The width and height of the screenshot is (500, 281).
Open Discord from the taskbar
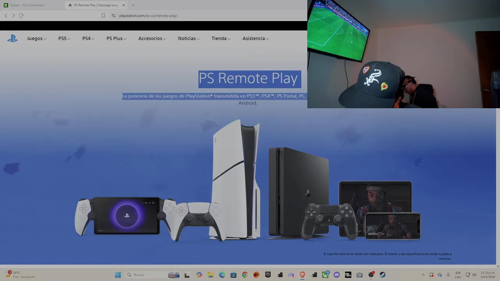click(337, 275)
